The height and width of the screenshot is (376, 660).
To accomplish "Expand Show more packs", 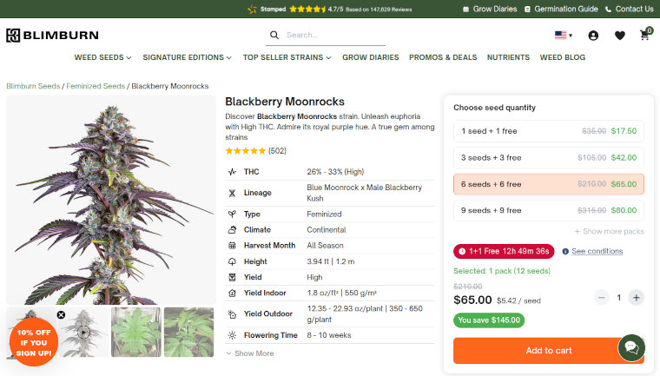I will 609,231.
